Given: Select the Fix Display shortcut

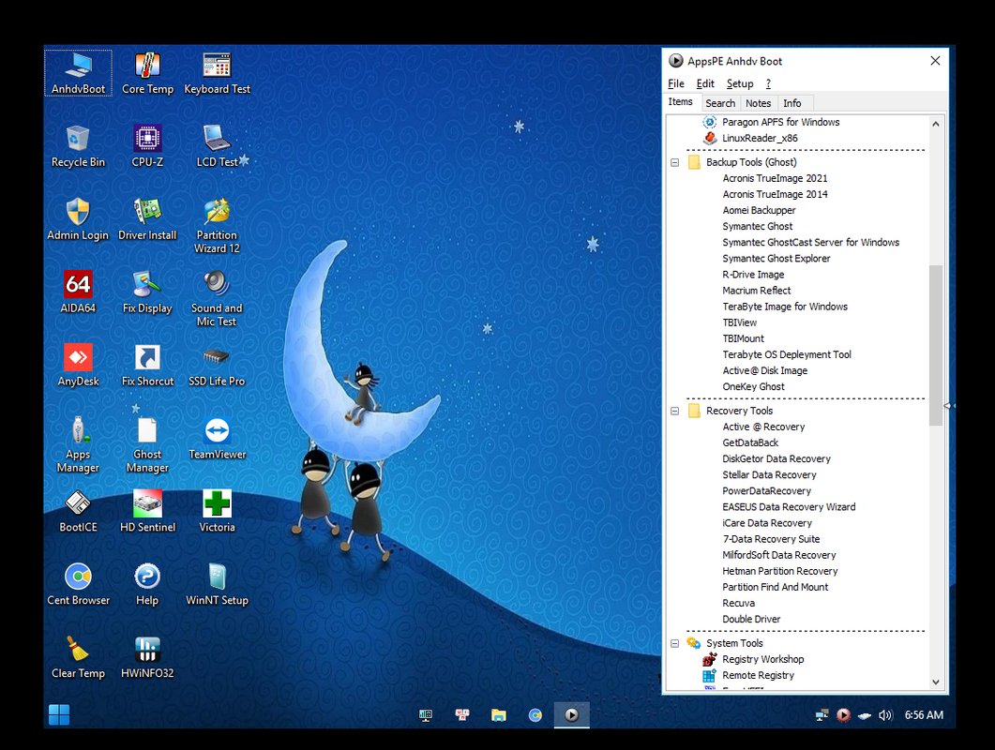Looking at the screenshot, I should click(147, 292).
